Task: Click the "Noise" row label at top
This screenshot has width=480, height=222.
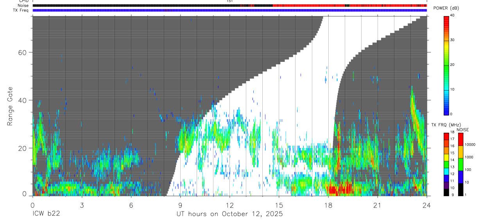Action: click(24, 5)
